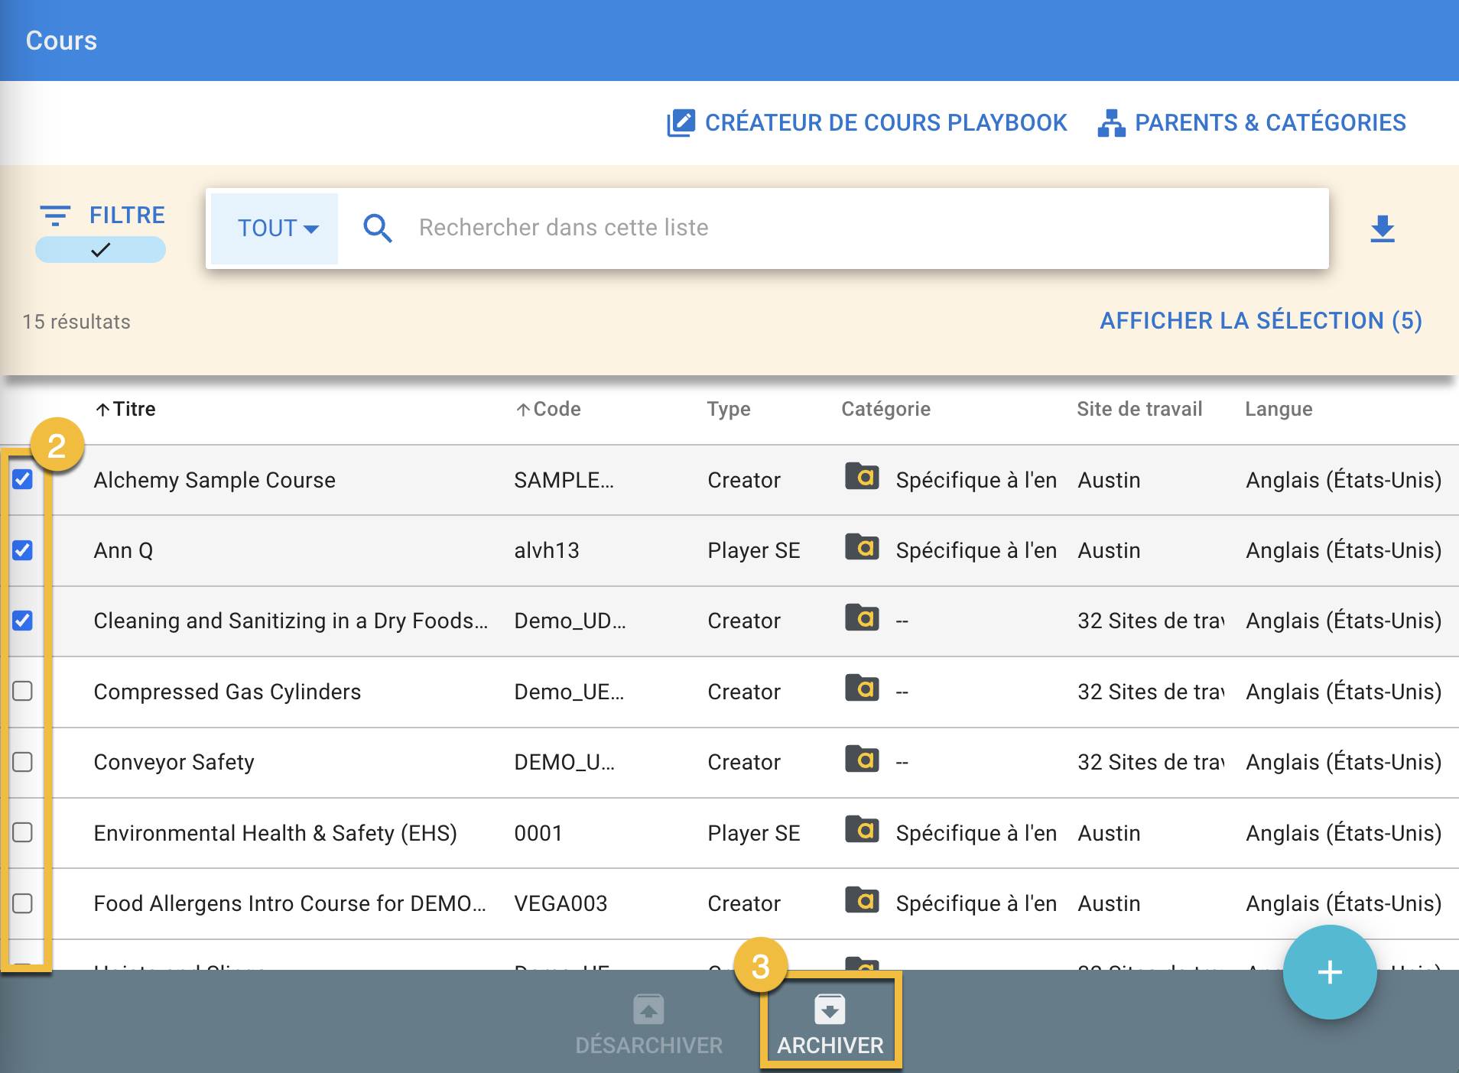Image resolution: width=1459 pixels, height=1073 pixels.
Task: Open the Créateur de cours Playbook edit icon
Action: (x=680, y=123)
